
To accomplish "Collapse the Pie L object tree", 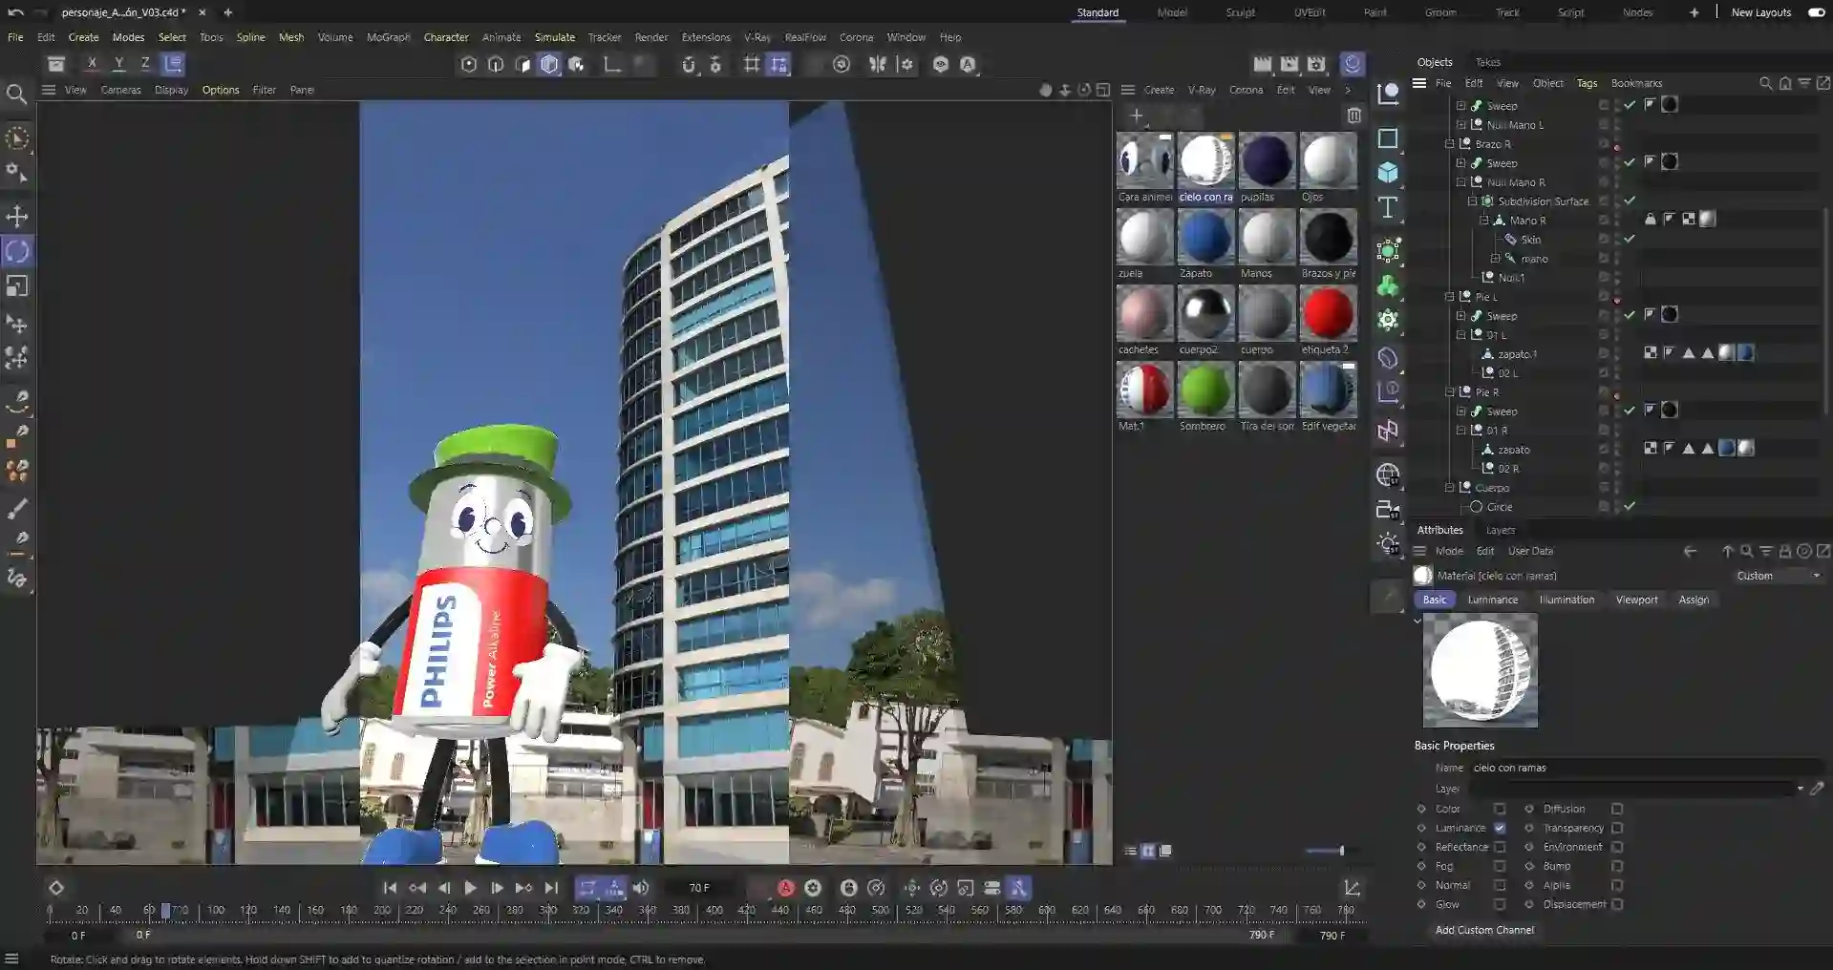I will [x=1449, y=297].
